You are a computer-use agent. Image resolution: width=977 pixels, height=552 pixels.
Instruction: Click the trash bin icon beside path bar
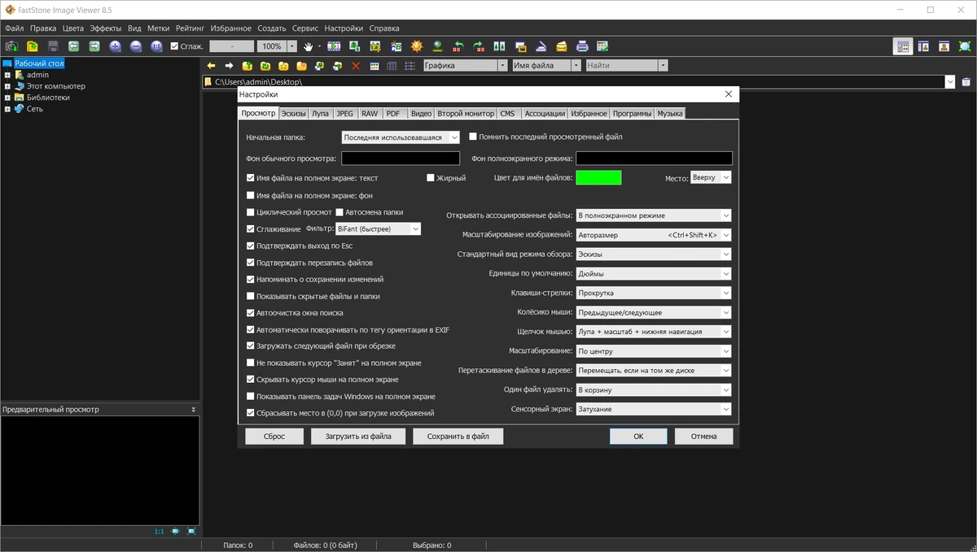[x=966, y=81]
